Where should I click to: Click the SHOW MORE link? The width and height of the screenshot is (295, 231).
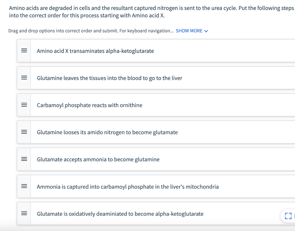click(189, 31)
